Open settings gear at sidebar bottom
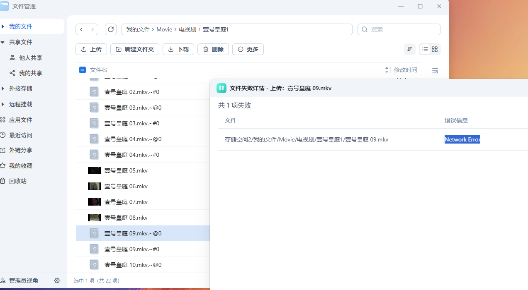The image size is (528, 290). click(x=57, y=280)
